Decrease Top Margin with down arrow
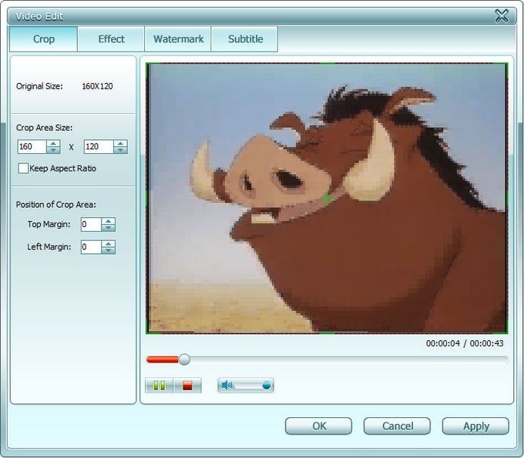The image size is (524, 458). tap(109, 228)
